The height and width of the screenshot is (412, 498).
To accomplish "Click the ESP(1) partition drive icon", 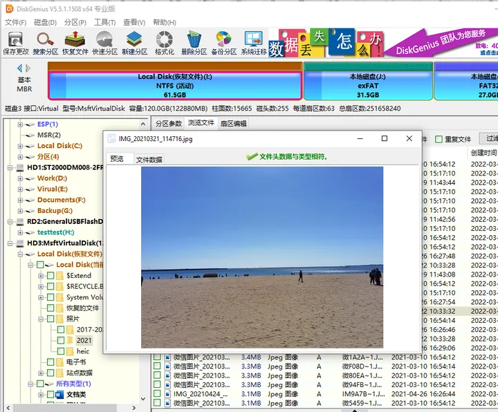I will (30, 124).
